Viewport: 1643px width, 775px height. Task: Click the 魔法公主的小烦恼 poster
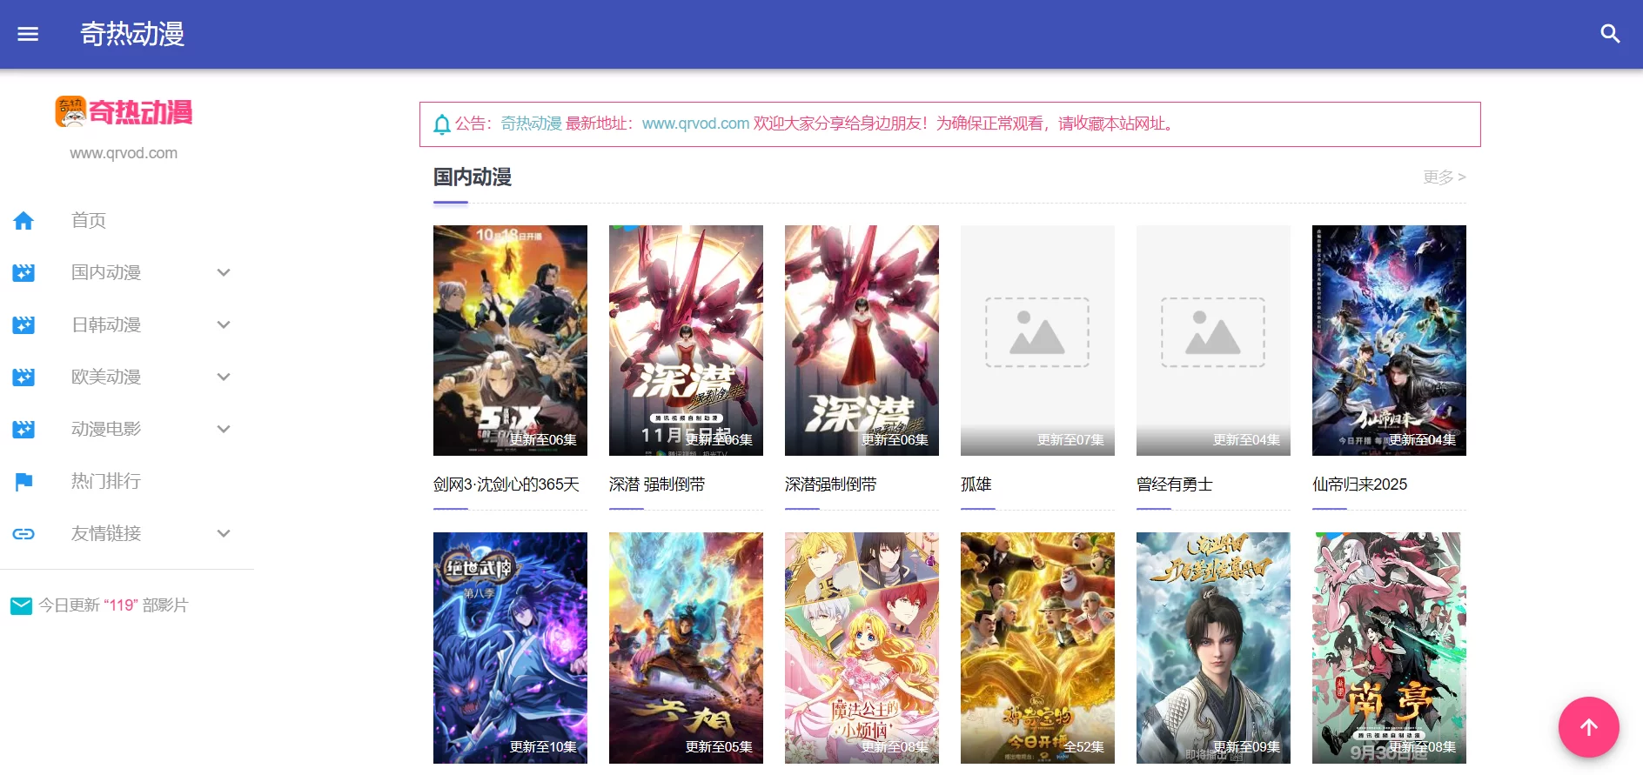pyautogui.click(x=862, y=648)
